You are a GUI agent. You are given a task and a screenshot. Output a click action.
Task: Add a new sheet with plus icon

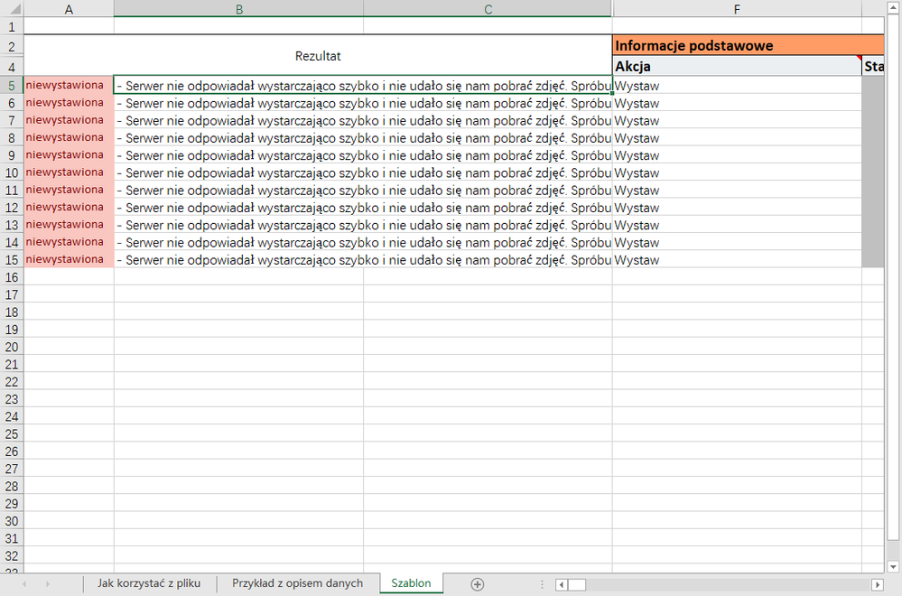478,584
